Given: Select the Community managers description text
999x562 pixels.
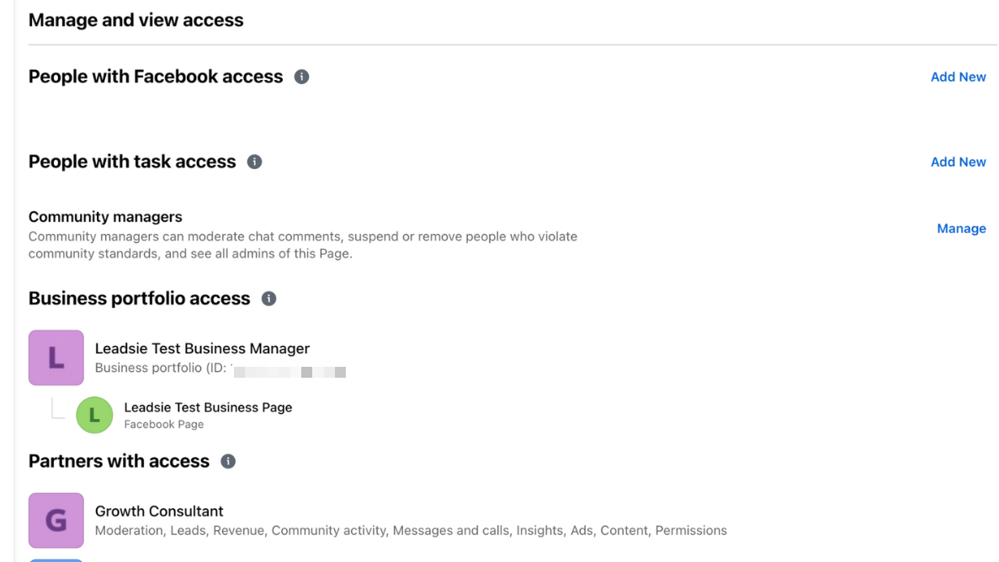Looking at the screenshot, I should 302,244.
